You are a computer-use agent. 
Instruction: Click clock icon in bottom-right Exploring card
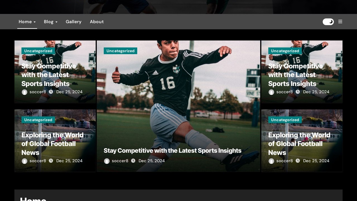point(298,161)
